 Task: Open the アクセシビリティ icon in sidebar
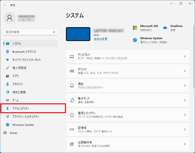[7, 108]
